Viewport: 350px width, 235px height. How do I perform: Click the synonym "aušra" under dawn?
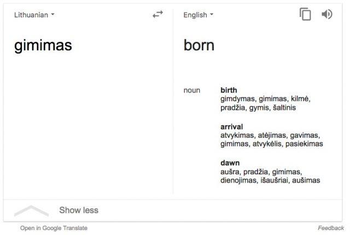231,172
